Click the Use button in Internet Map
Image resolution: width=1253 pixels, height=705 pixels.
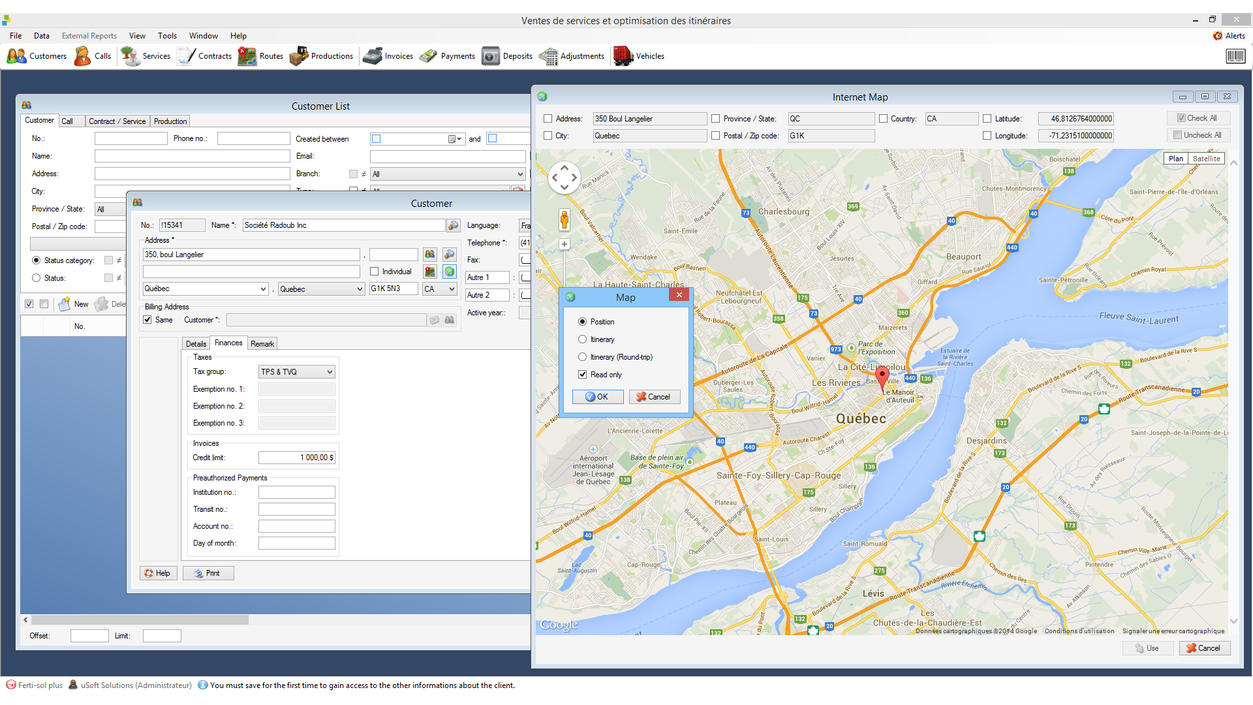[1148, 648]
